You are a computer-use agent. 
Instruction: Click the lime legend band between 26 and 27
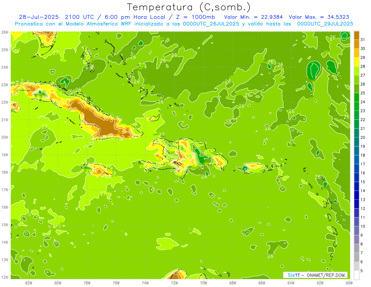click(356, 80)
